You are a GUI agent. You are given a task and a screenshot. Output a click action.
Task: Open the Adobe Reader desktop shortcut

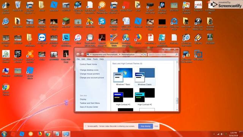[102, 40]
